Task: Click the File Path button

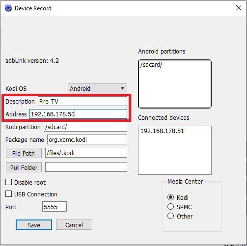Action: [x=24, y=153]
